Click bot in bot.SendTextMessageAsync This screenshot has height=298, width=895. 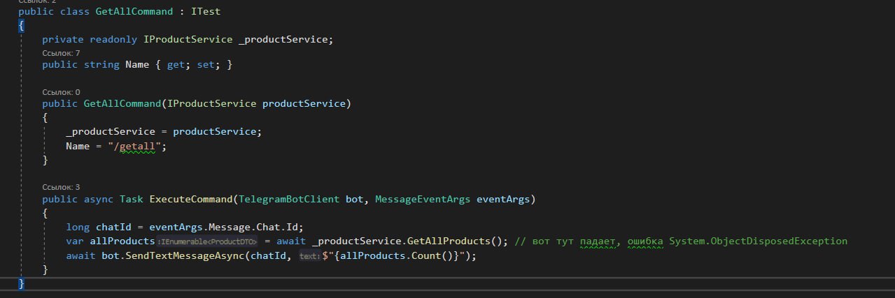click(x=110, y=256)
